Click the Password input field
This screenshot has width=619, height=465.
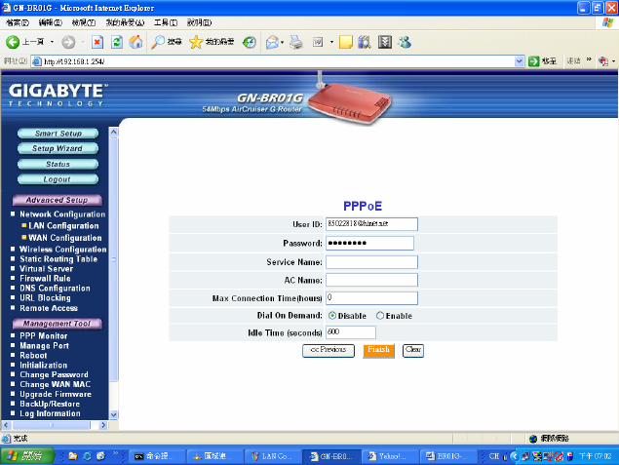click(369, 243)
